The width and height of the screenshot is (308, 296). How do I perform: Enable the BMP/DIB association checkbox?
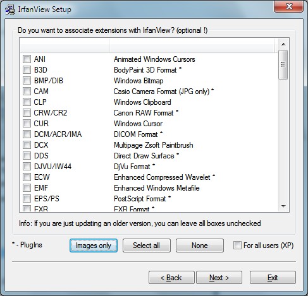pyautogui.click(x=27, y=81)
